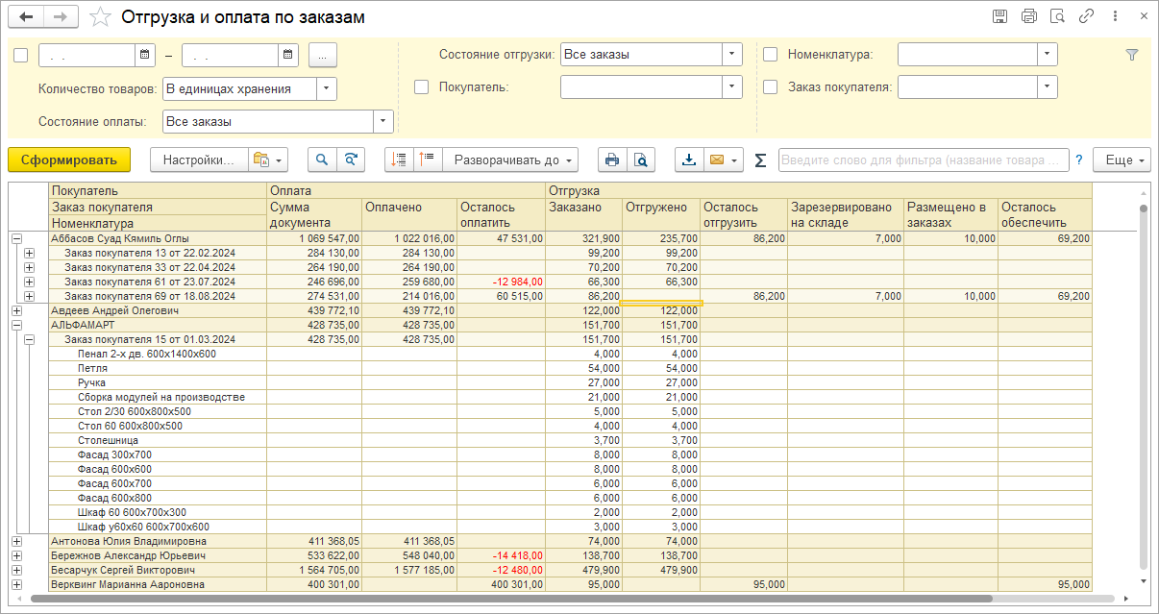1159x614 pixels.
Task: Click the print icon in report toolbar
Action: pos(612,160)
